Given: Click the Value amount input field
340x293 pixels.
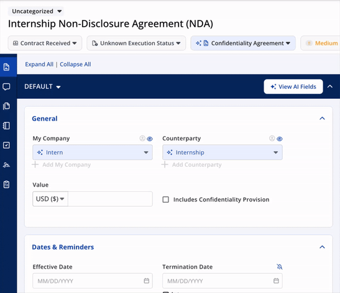Looking at the screenshot, I should [110, 199].
